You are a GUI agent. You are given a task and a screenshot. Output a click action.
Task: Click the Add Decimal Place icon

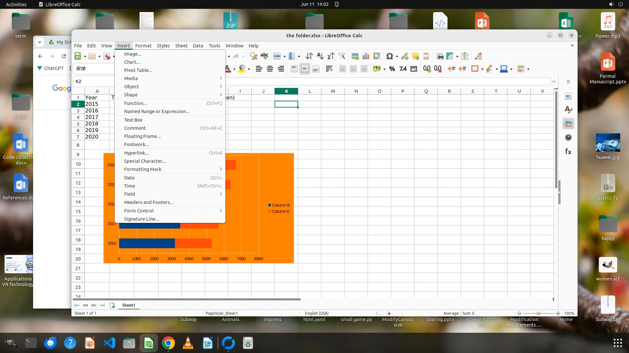coord(427,69)
